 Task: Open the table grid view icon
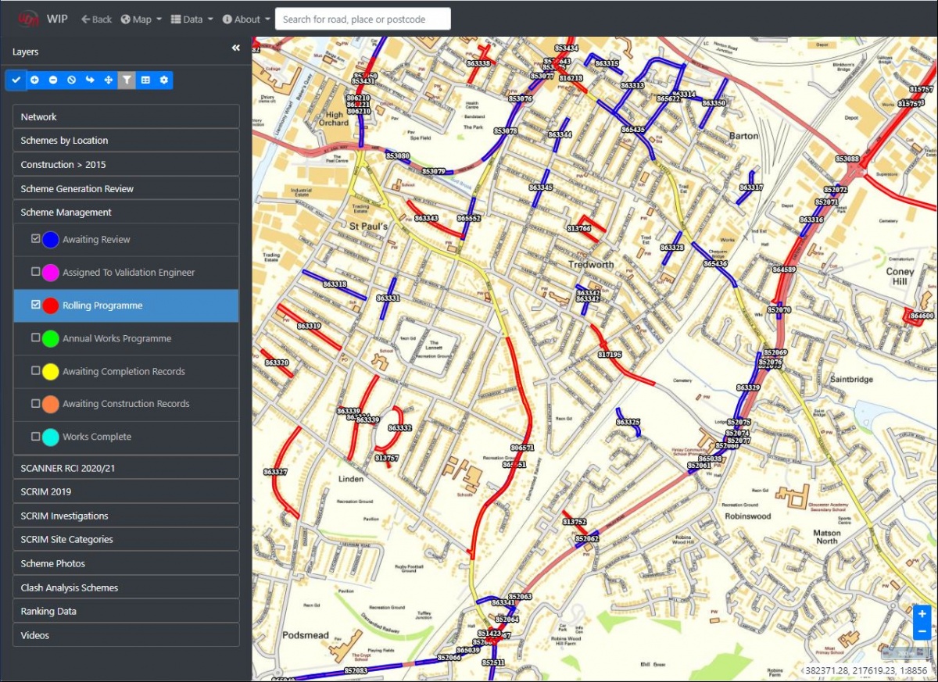tap(145, 80)
